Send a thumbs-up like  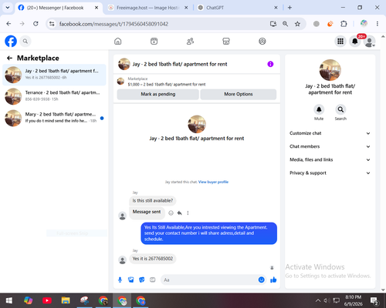tap(273, 280)
